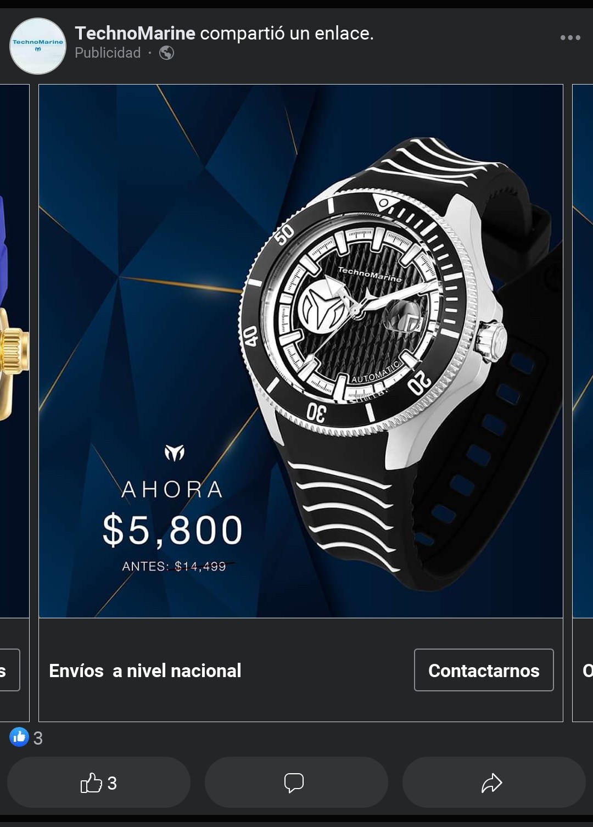Open the TechnoMarine page name link
This screenshot has height=827, width=593.
(135, 33)
